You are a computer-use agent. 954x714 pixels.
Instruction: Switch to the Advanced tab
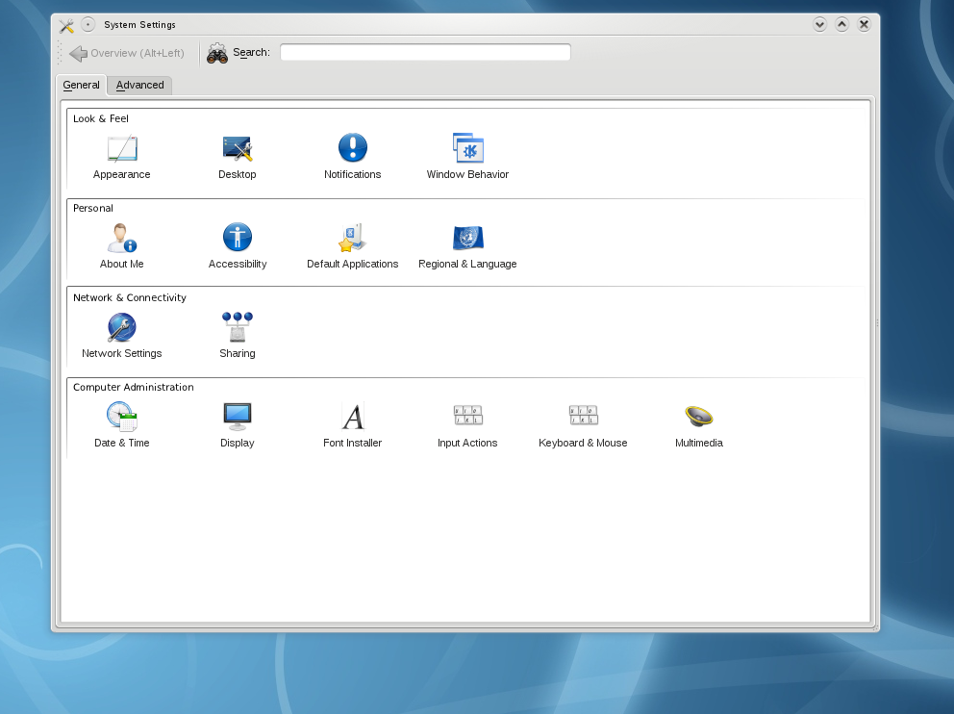click(140, 86)
